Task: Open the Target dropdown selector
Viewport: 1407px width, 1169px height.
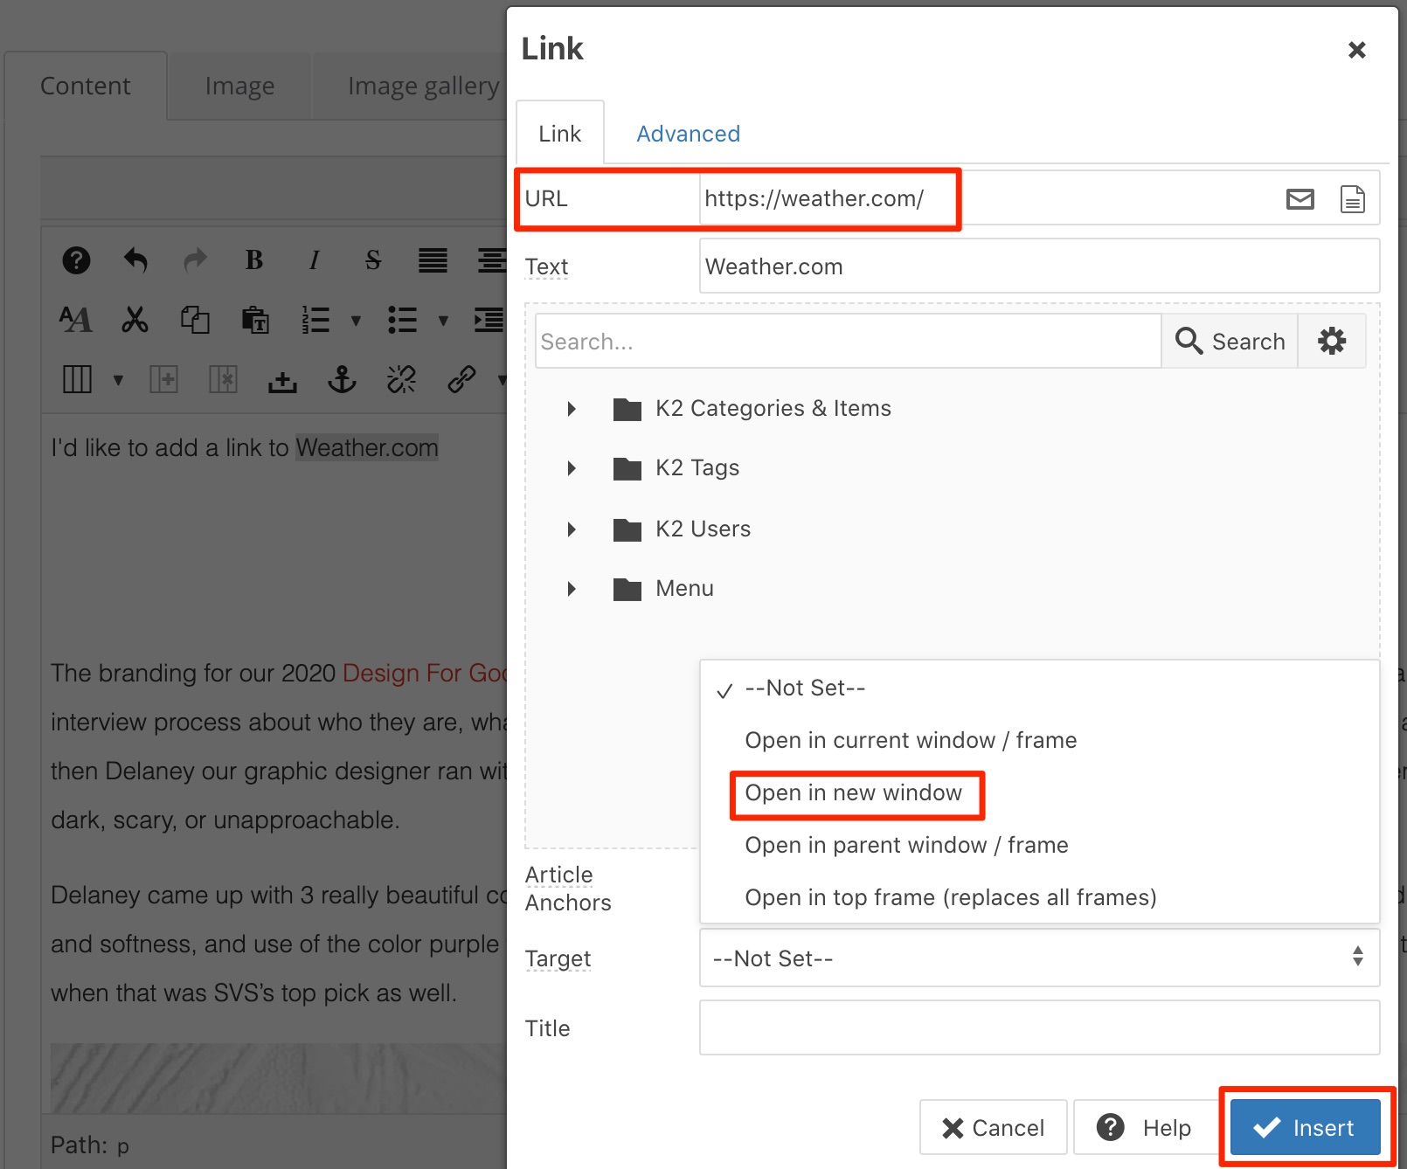Action: pyautogui.click(x=1039, y=958)
